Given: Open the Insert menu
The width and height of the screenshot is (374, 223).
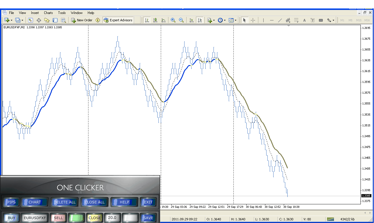Looking at the screenshot, I should [x=35, y=13].
